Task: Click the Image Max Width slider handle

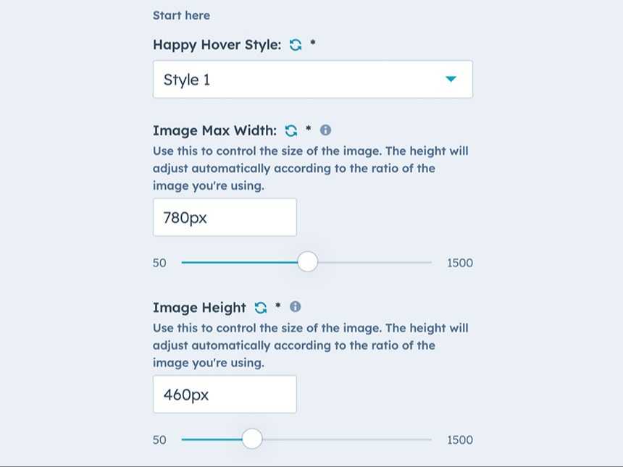Action: pos(307,261)
